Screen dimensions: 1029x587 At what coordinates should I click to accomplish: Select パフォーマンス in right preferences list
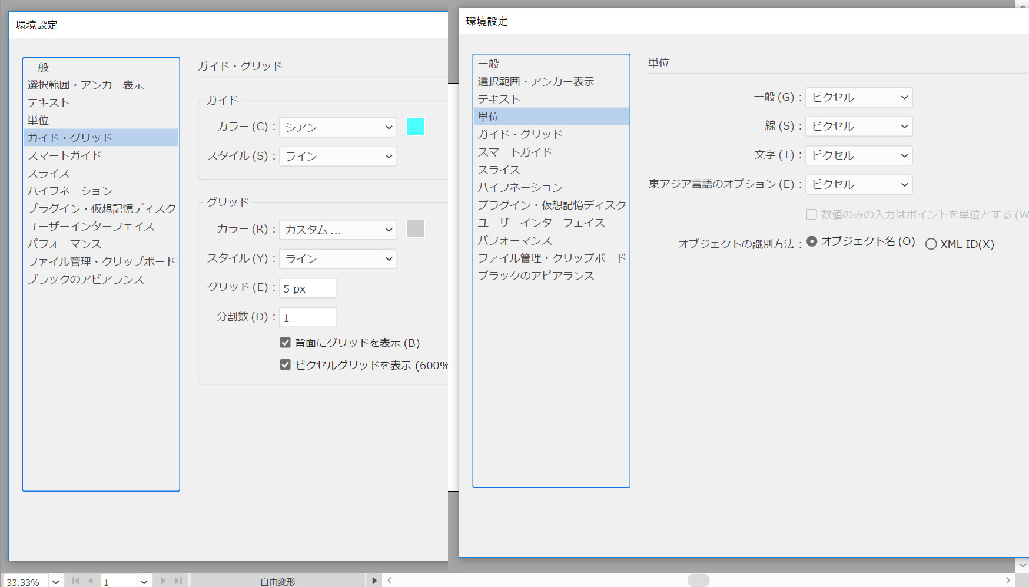point(514,240)
